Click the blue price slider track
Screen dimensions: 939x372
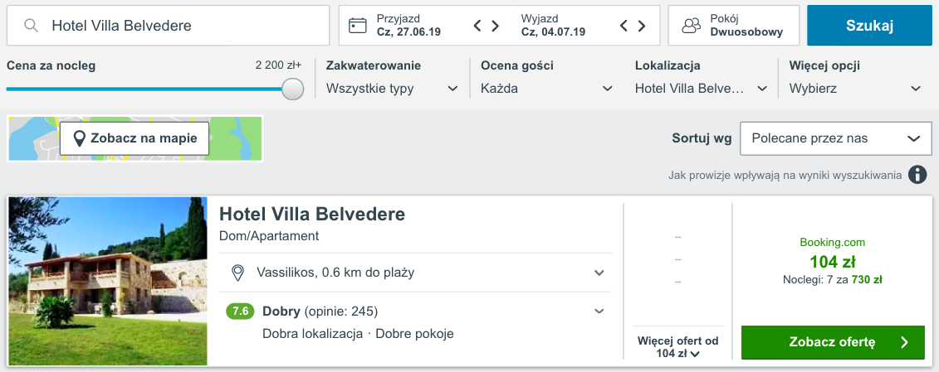pos(144,89)
